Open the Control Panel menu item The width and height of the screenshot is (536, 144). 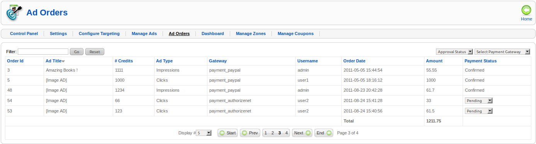pos(24,33)
